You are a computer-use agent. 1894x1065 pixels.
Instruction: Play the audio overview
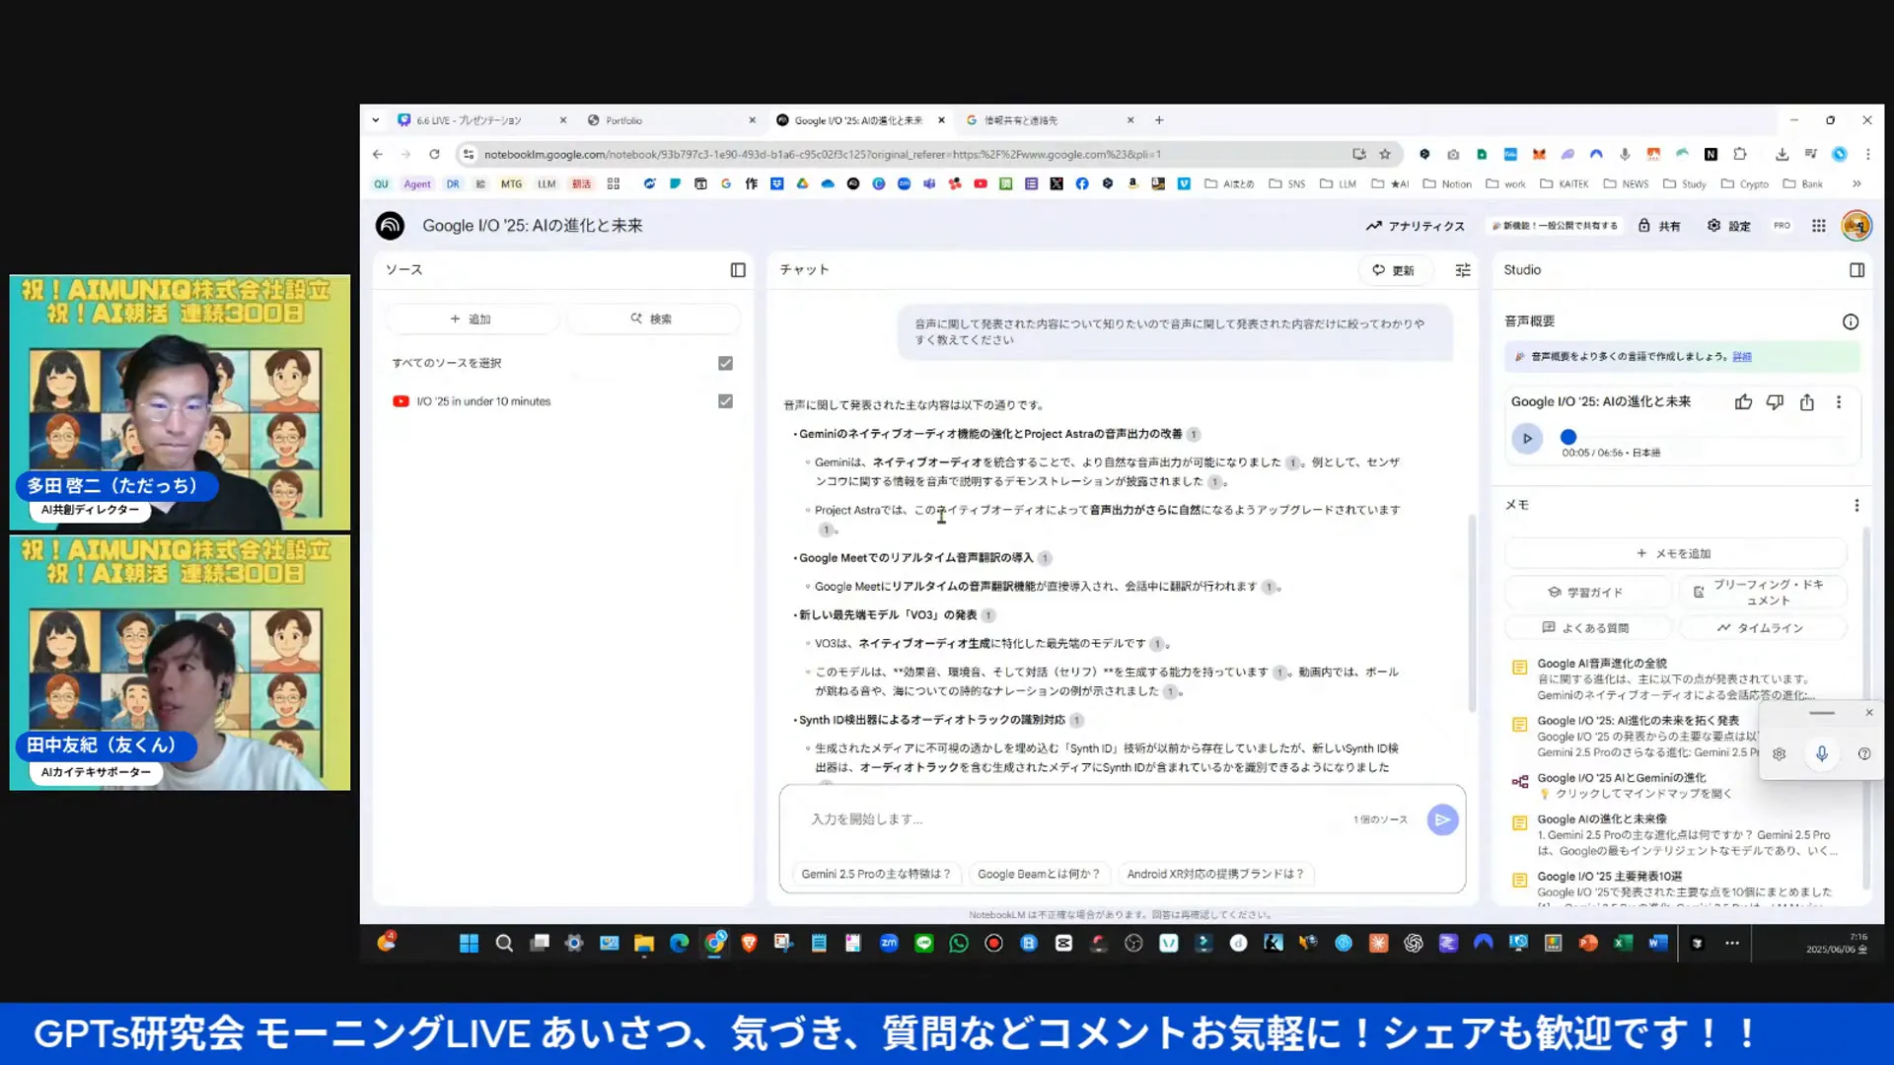1527,439
